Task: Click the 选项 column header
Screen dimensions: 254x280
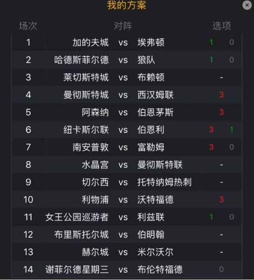Action: tap(222, 26)
